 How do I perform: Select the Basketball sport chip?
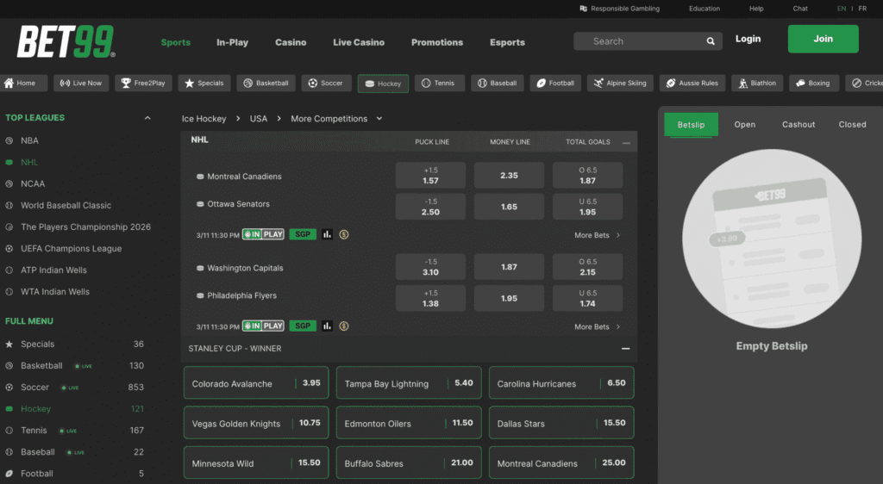[266, 84]
